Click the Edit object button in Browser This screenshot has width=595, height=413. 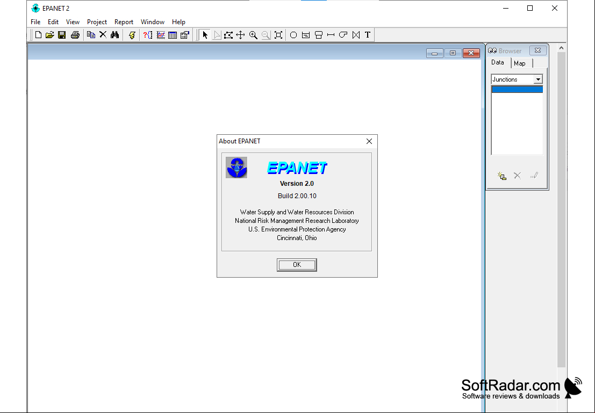(x=534, y=176)
